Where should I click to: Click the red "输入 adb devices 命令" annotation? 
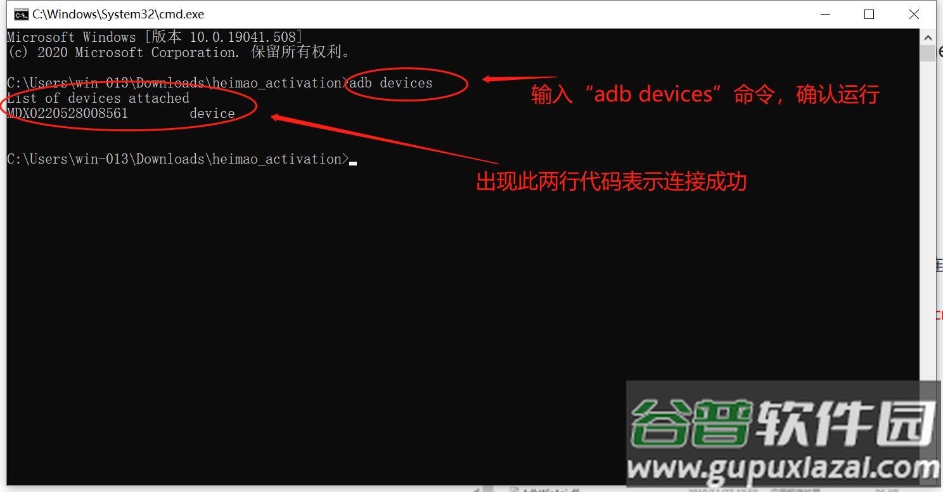click(705, 94)
